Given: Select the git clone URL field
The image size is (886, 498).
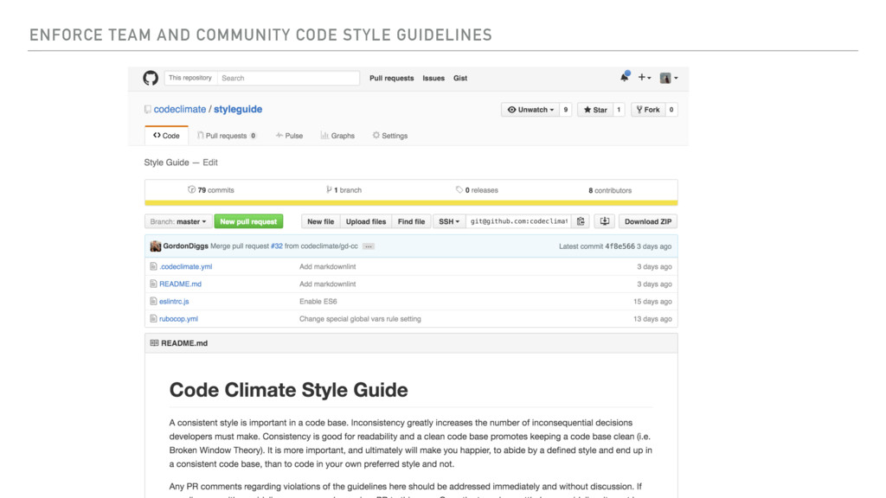Looking at the screenshot, I should click(519, 221).
